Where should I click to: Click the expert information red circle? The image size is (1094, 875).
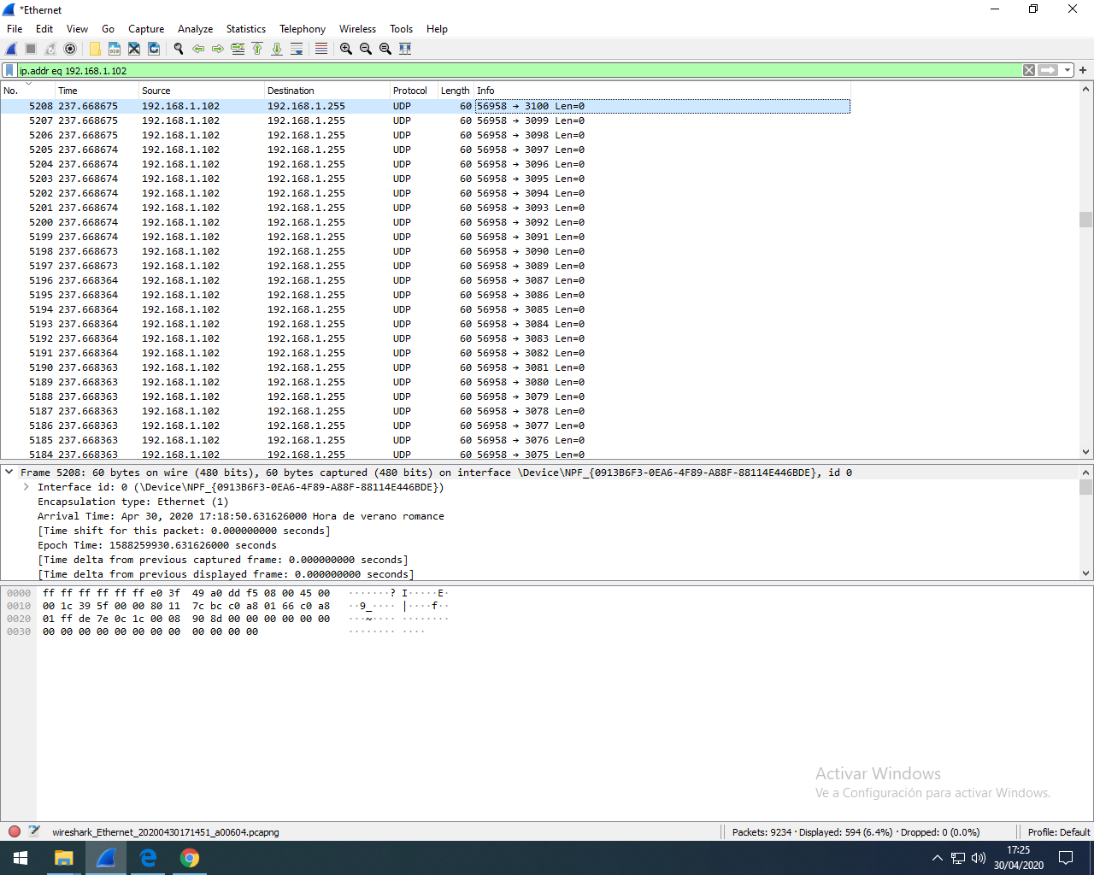tap(15, 831)
